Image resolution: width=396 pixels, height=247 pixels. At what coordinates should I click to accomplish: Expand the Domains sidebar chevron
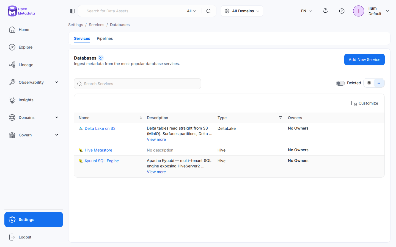57,117
